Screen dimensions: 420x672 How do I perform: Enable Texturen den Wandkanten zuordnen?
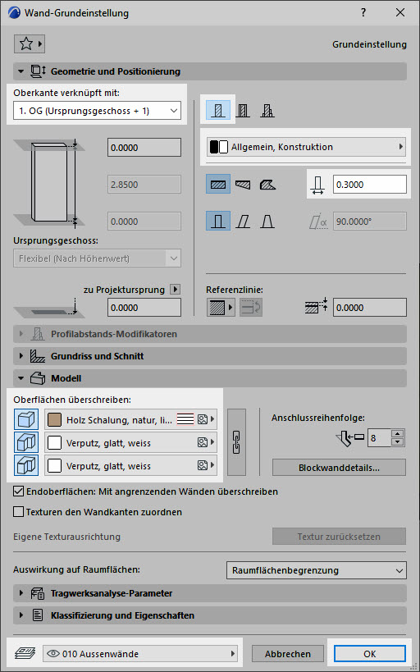(x=18, y=512)
